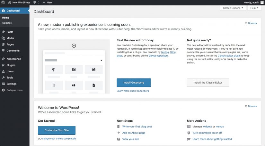Screen dimensions: 265x146
Task: Open the Updates submenu item
Action: 7,23
